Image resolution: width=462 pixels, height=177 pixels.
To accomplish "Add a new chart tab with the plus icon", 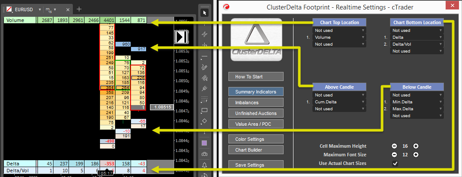I will [x=79, y=9].
